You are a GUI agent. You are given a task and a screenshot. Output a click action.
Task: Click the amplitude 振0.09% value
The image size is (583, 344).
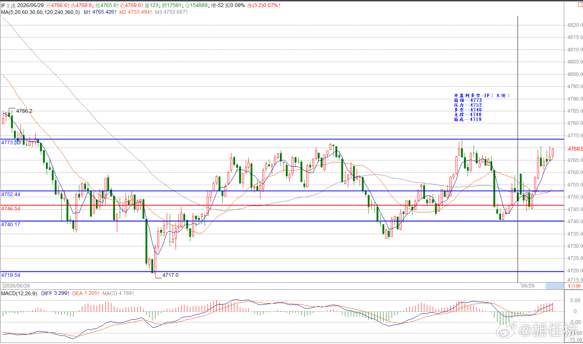(x=235, y=6)
